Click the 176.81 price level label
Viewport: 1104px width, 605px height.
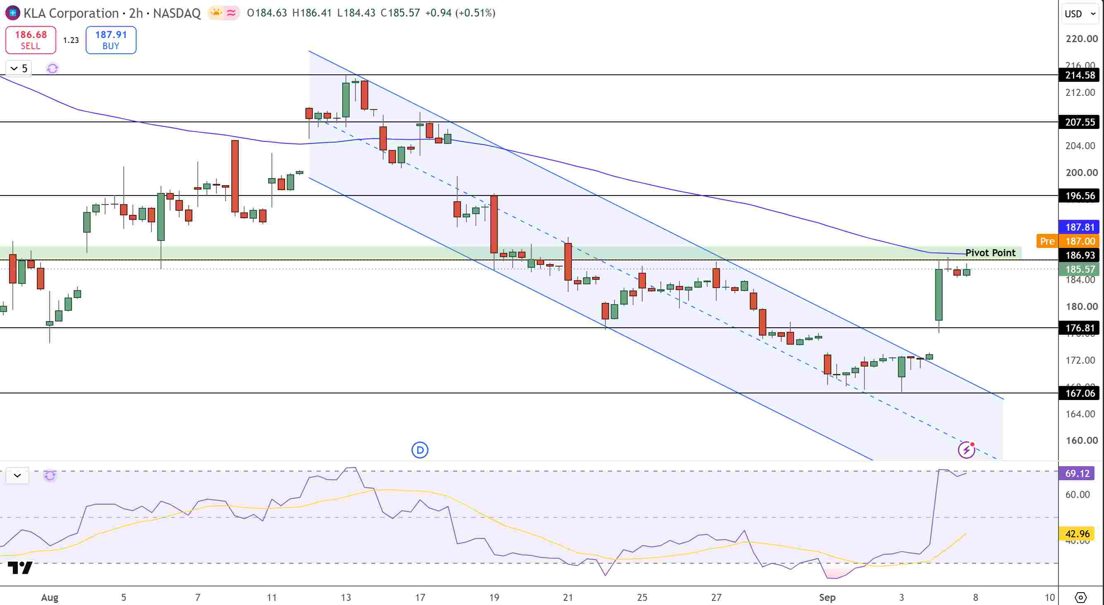[x=1080, y=328]
